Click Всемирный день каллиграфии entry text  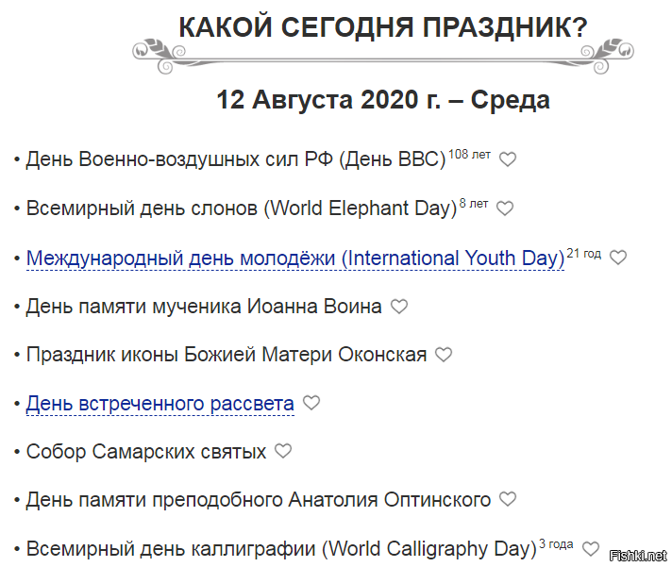tap(280, 548)
